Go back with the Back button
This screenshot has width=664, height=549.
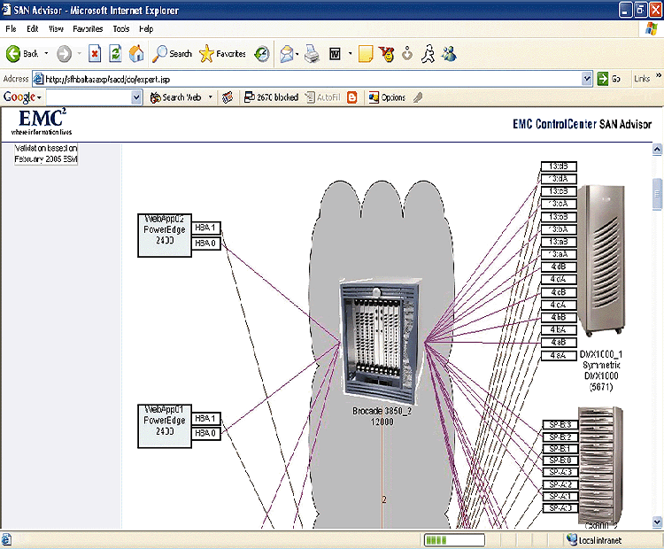pyautogui.click(x=22, y=54)
